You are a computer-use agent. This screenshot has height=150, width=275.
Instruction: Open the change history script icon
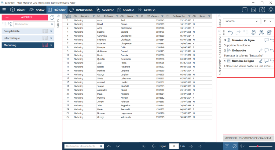tap(269, 32)
